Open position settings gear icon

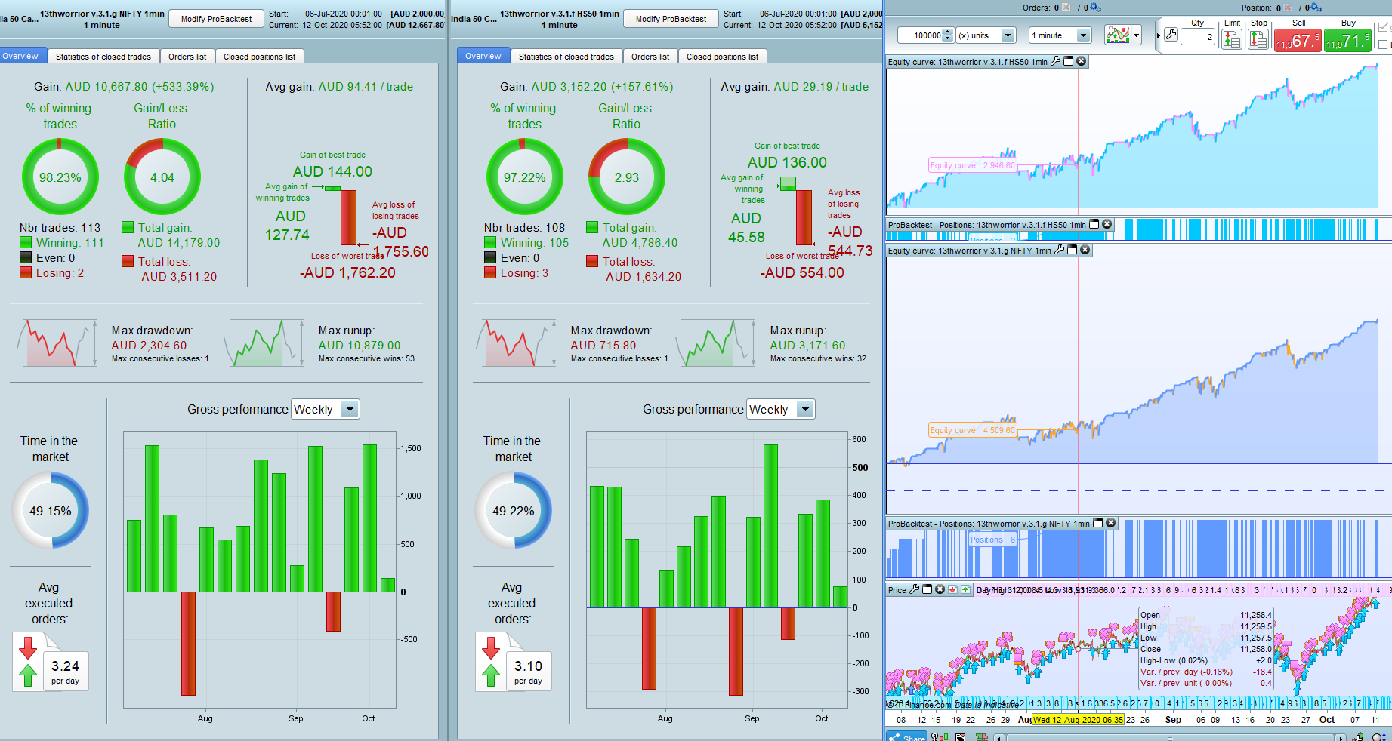(x=1316, y=8)
